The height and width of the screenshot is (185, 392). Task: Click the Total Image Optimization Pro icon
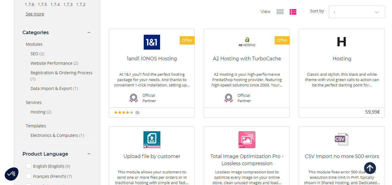click(x=247, y=140)
